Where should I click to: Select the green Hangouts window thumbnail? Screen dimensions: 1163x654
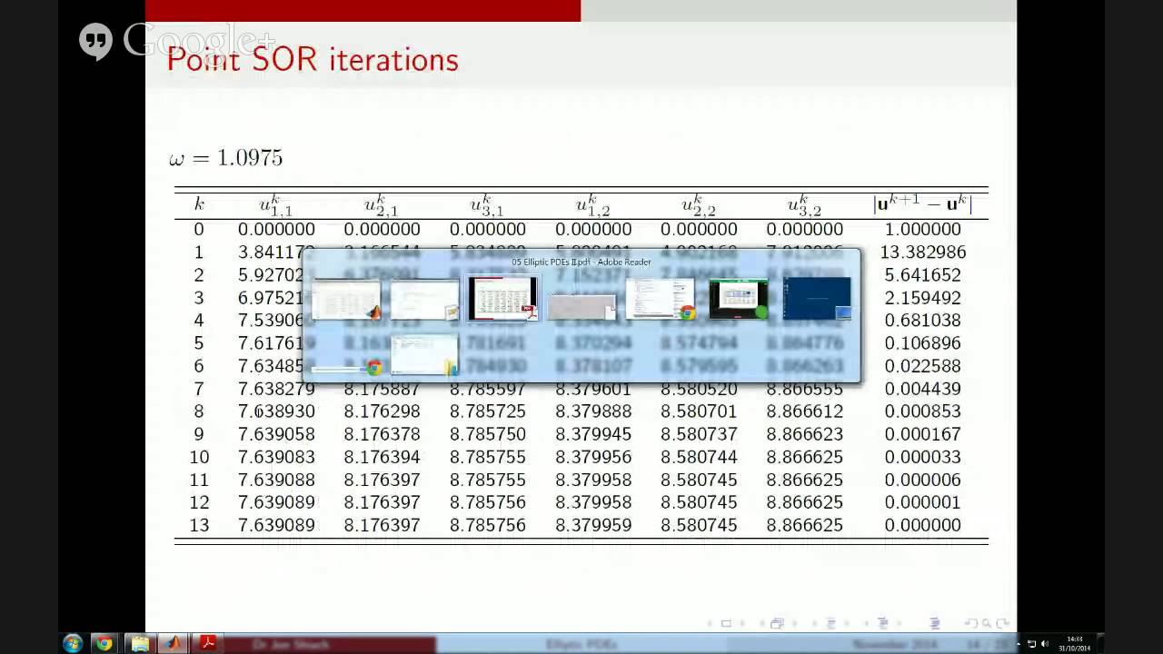pyautogui.click(x=738, y=299)
